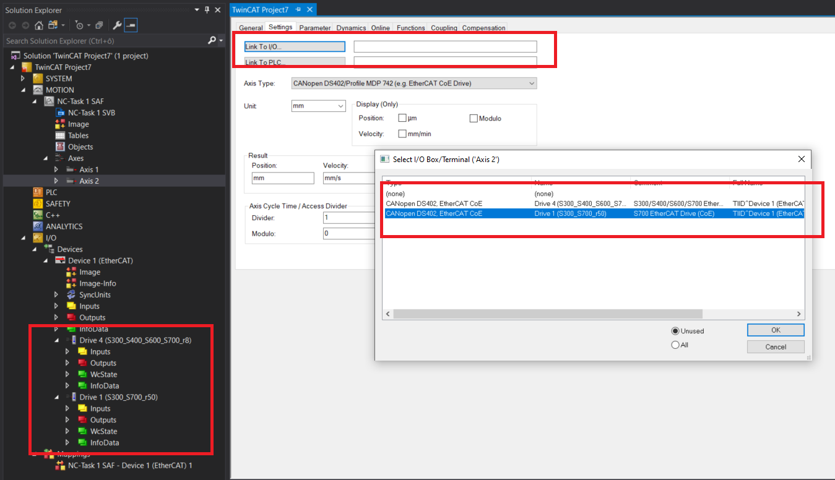
Task: Click the Tables icon under NC-Task 1 SAF
Action: click(x=60, y=135)
